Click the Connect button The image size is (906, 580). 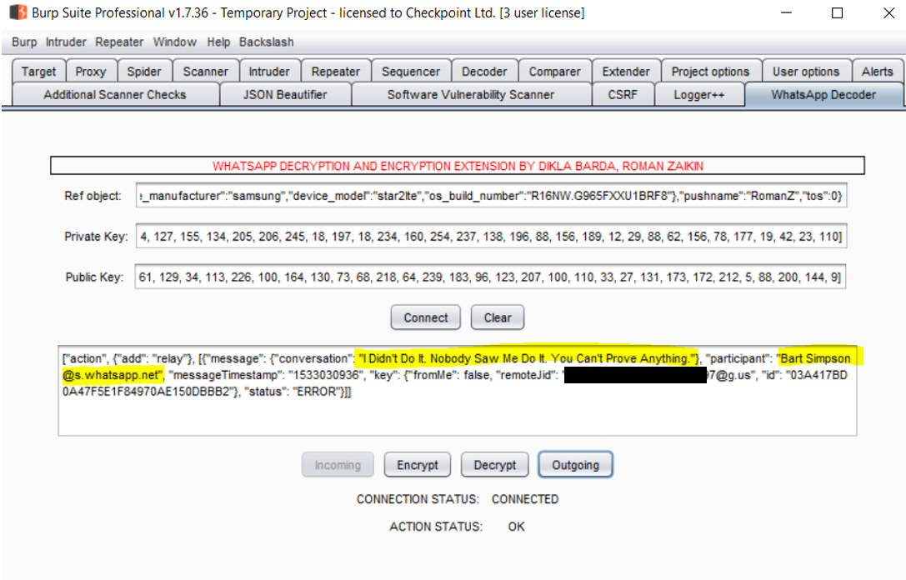point(426,317)
